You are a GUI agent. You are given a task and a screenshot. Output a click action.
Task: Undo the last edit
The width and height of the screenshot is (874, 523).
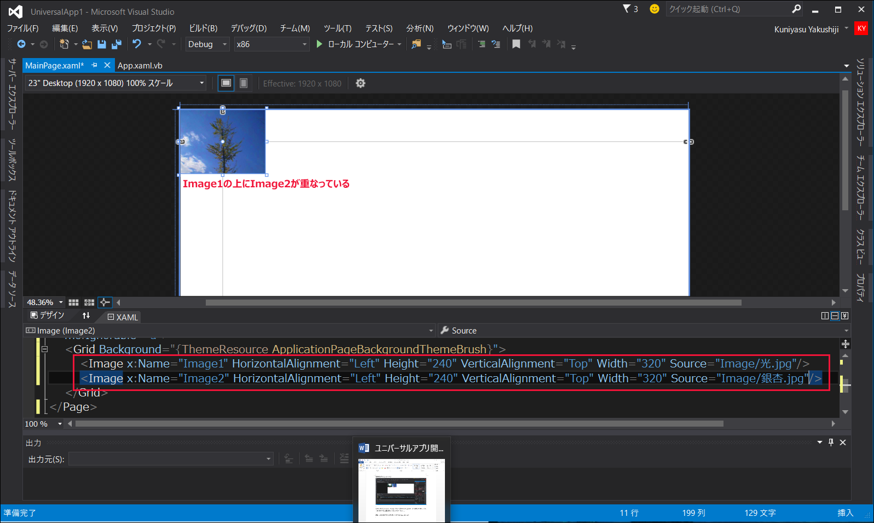[x=137, y=44]
